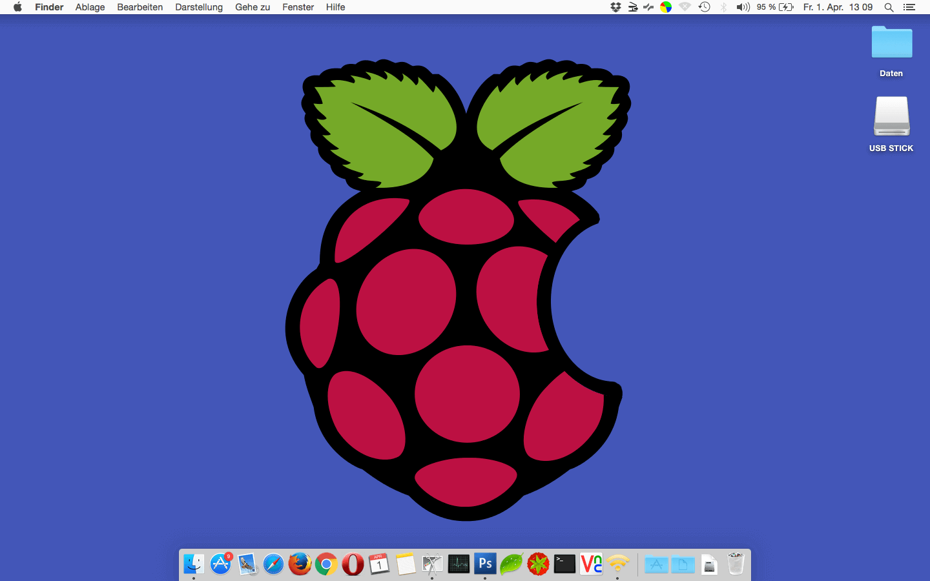Toggle the Wi-Fi status menu

pos(685,7)
